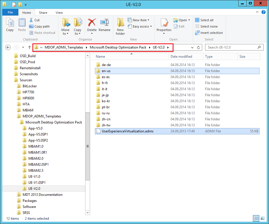Click Copy path in the ribbon

(x=40, y=26)
